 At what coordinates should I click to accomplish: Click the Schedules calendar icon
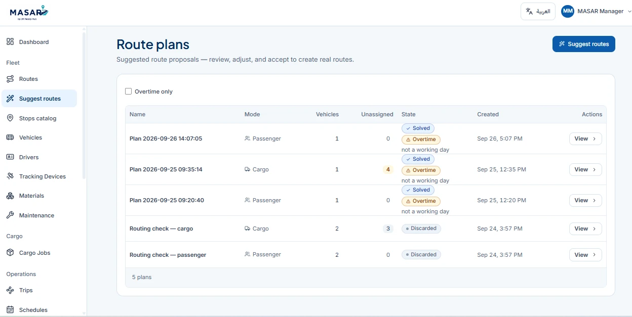pyautogui.click(x=10, y=310)
